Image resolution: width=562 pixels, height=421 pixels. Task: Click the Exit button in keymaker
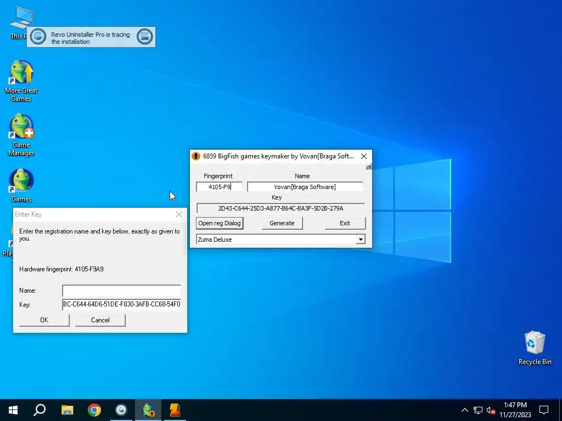coord(345,223)
